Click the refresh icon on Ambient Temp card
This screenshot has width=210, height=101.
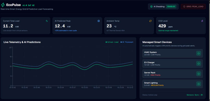[x=150, y=21]
